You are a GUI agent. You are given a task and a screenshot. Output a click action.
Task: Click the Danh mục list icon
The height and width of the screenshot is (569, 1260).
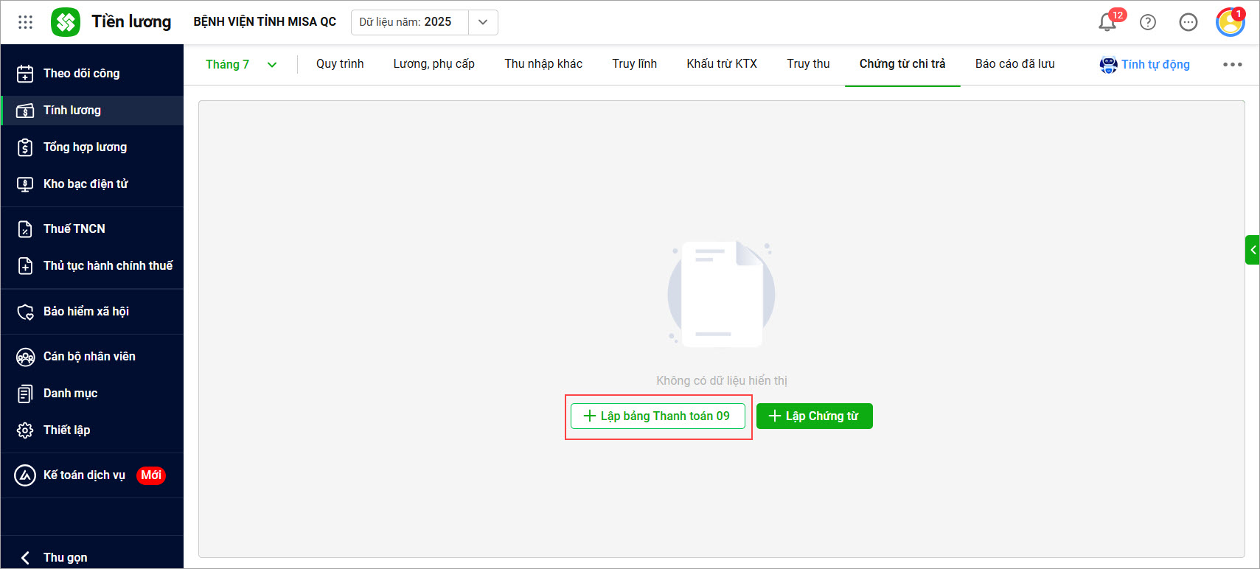coord(25,394)
